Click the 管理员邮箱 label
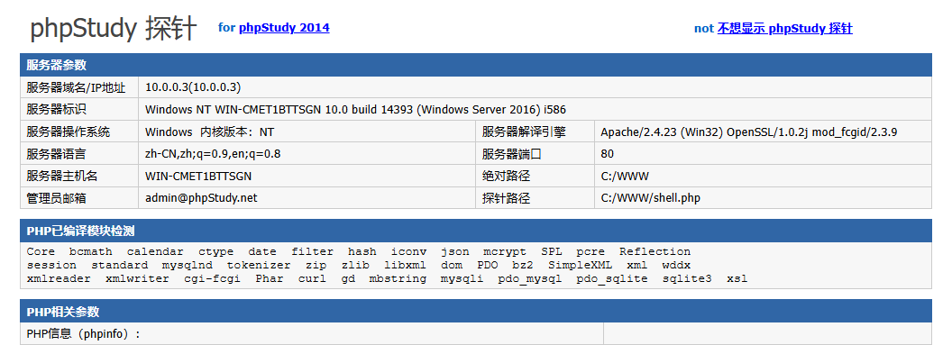952x345 pixels. [57, 197]
